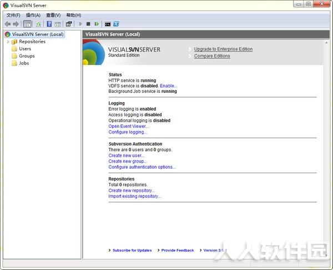
Task: Click the Subscribe for Updates link
Action: pyautogui.click(x=132, y=250)
